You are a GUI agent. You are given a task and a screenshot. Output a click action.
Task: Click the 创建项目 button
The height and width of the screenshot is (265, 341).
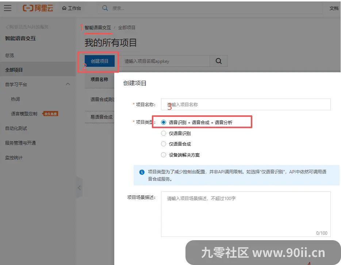100,61
